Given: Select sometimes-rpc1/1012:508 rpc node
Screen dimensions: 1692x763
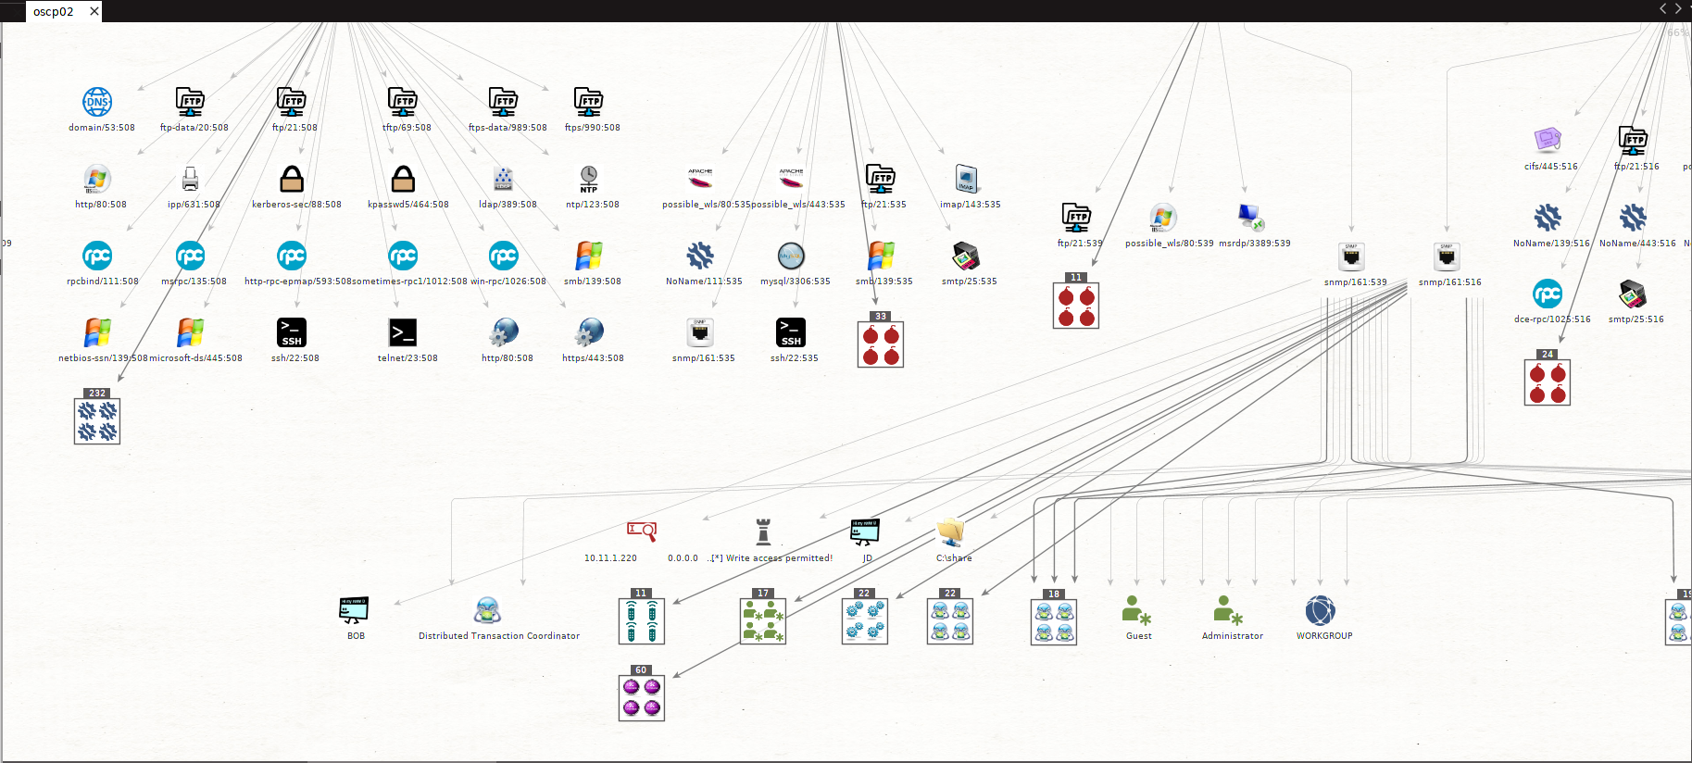Looking at the screenshot, I should pos(403,256).
